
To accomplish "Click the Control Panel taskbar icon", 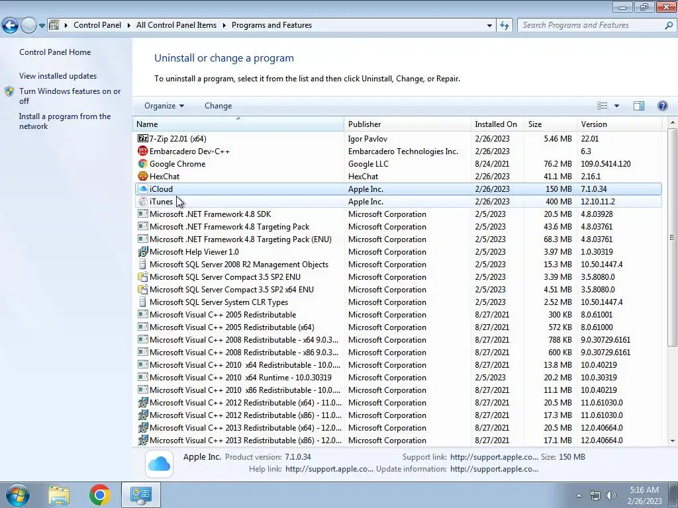I will [141, 495].
